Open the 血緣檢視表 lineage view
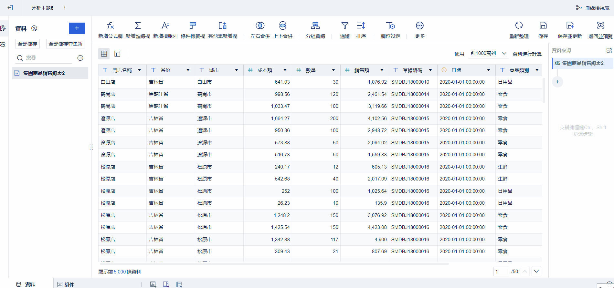This screenshot has height=288, width=614. pos(593,8)
